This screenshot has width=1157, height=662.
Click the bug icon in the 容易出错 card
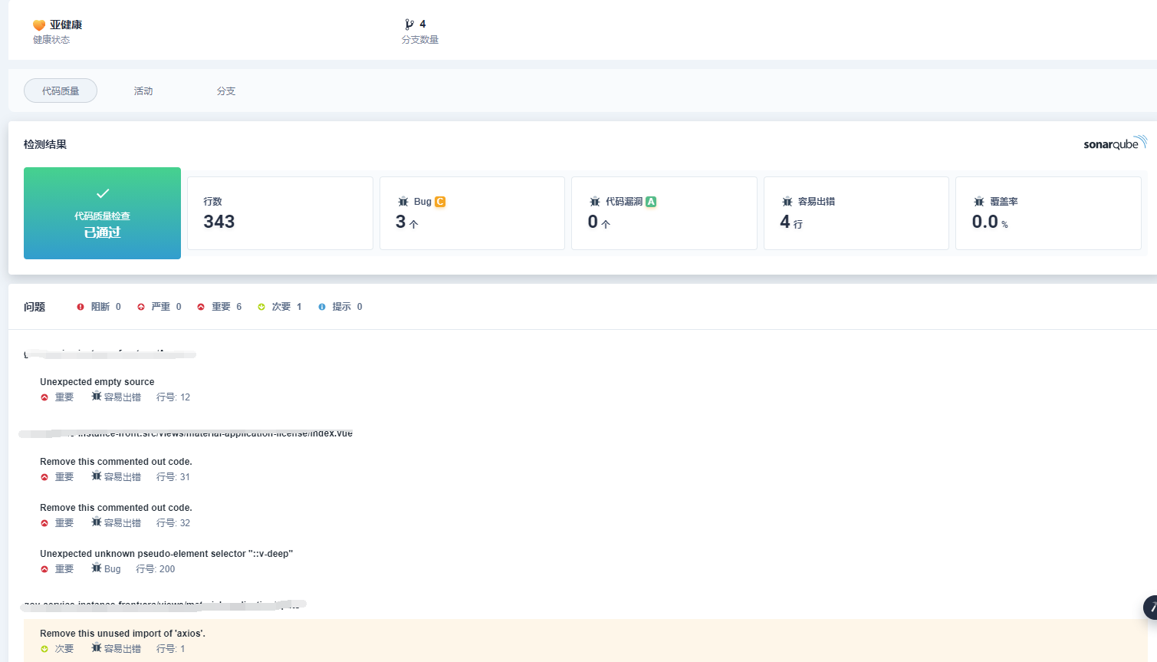tap(787, 202)
